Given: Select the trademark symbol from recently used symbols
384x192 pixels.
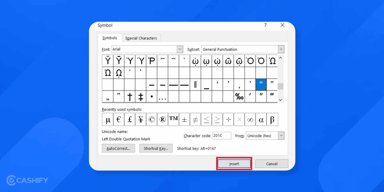Looking at the screenshot, I should (x=173, y=119).
